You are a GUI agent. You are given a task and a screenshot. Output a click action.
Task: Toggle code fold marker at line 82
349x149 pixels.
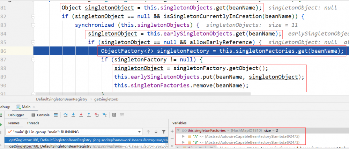coord(33,16)
